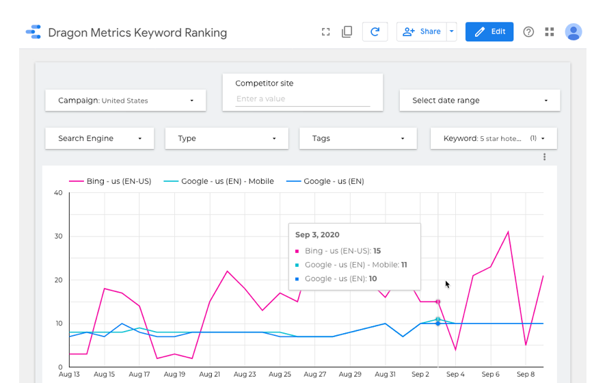
Task: Click the Bing data point on Sep 3
Action: pyautogui.click(x=438, y=302)
